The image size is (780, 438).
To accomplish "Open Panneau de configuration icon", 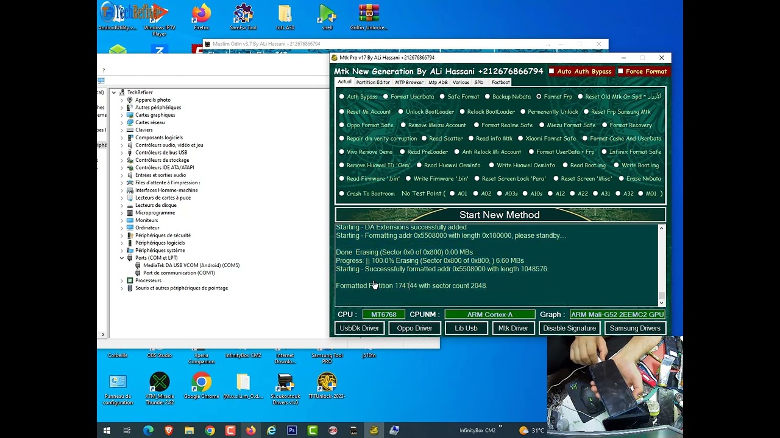I will pyautogui.click(x=118, y=388).
